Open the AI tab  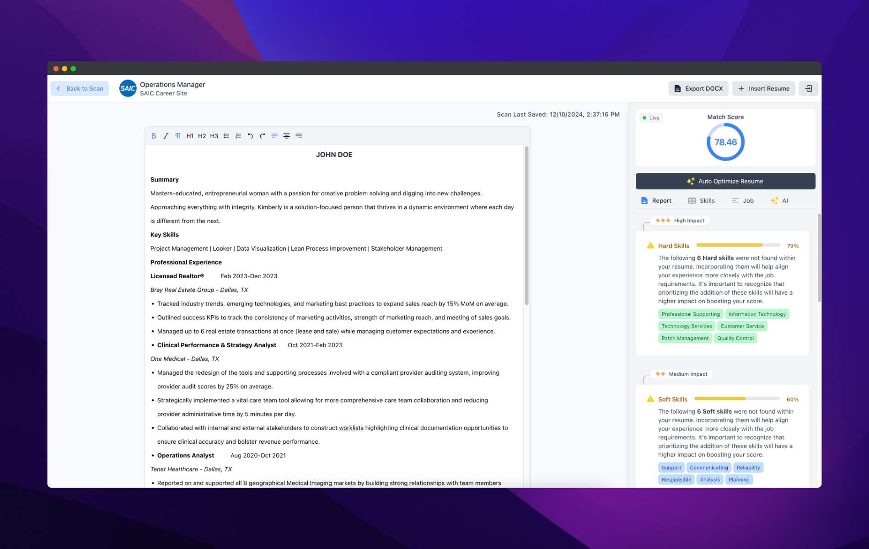pyautogui.click(x=779, y=200)
